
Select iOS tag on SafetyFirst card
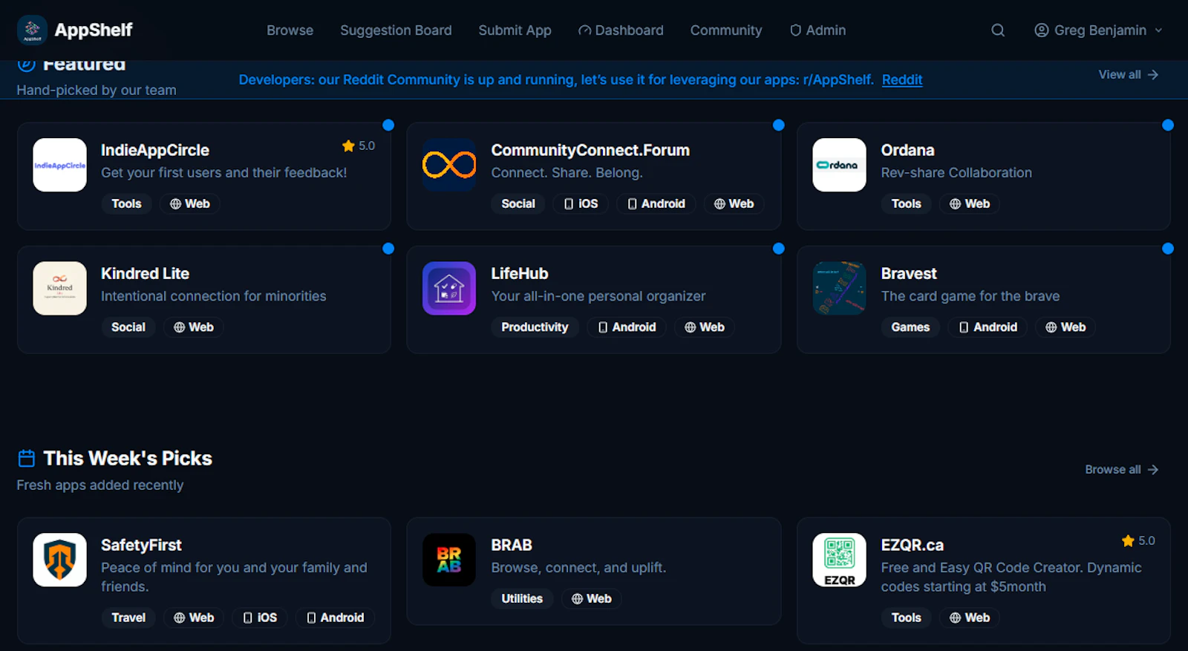(260, 618)
